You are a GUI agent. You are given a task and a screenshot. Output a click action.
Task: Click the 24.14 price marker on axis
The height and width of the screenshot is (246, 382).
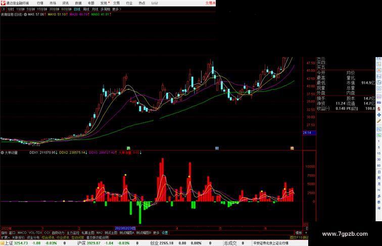(x=309, y=133)
